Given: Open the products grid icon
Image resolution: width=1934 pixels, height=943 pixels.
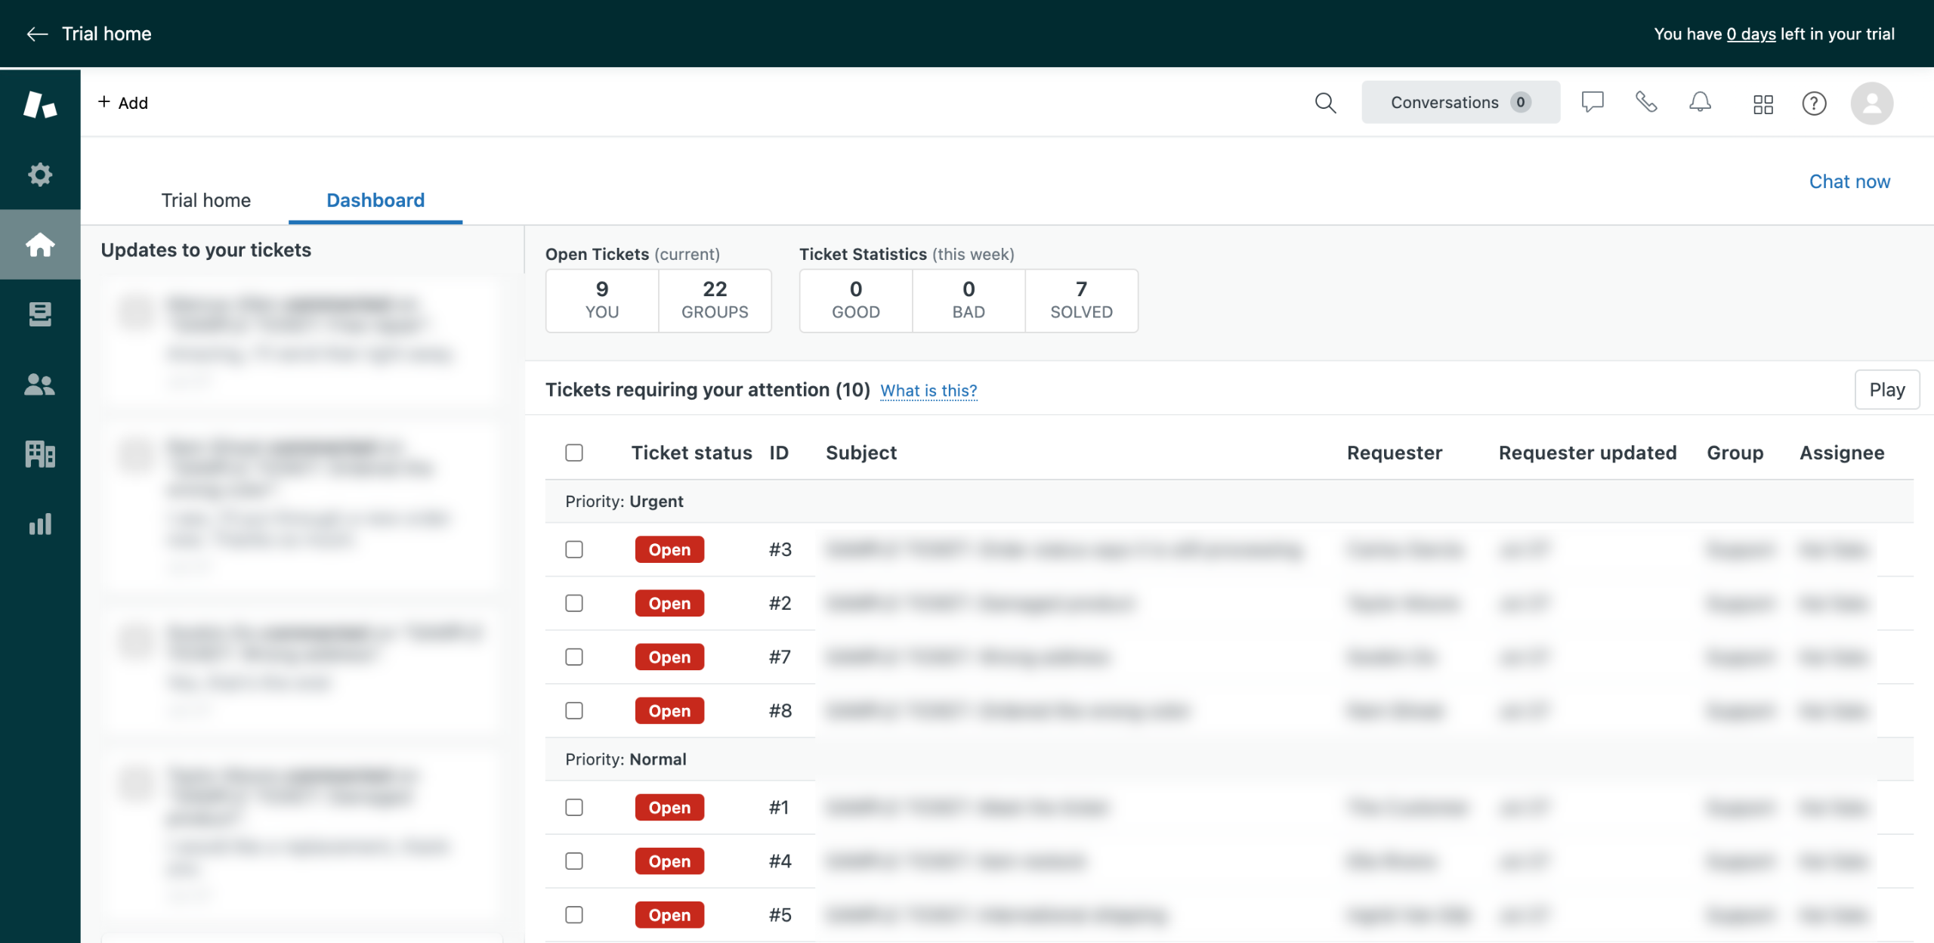Looking at the screenshot, I should click(1763, 104).
